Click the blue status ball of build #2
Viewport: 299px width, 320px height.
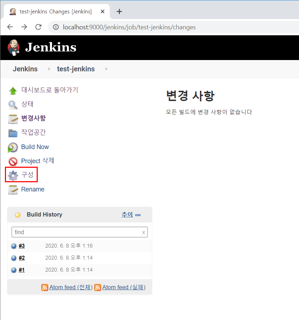(14, 258)
